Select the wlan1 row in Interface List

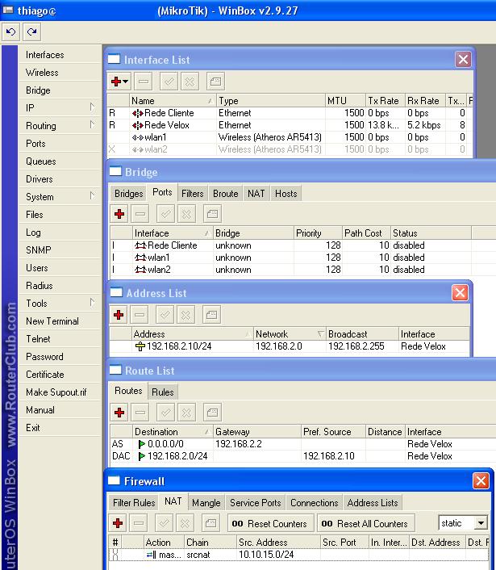click(x=290, y=137)
